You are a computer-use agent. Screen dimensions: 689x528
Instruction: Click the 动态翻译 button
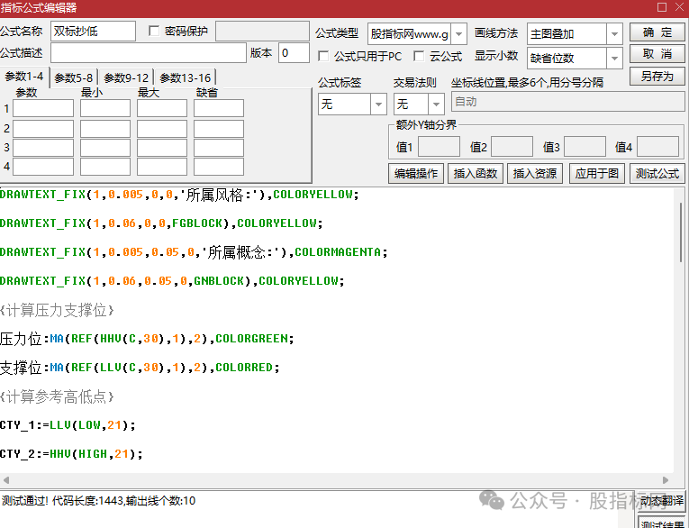click(661, 501)
